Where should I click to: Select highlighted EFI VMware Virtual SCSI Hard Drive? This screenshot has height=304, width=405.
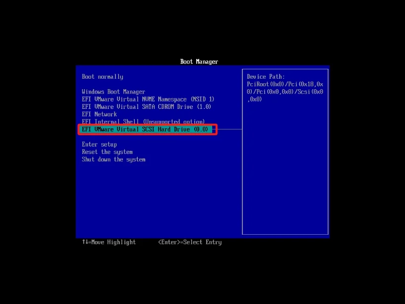(x=145, y=129)
